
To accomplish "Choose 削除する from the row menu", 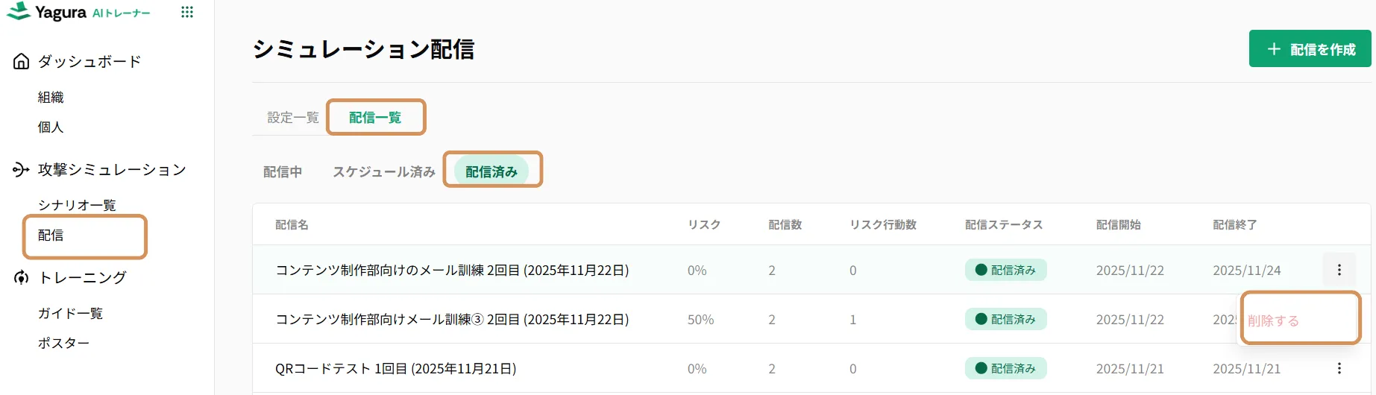I will tap(1273, 321).
